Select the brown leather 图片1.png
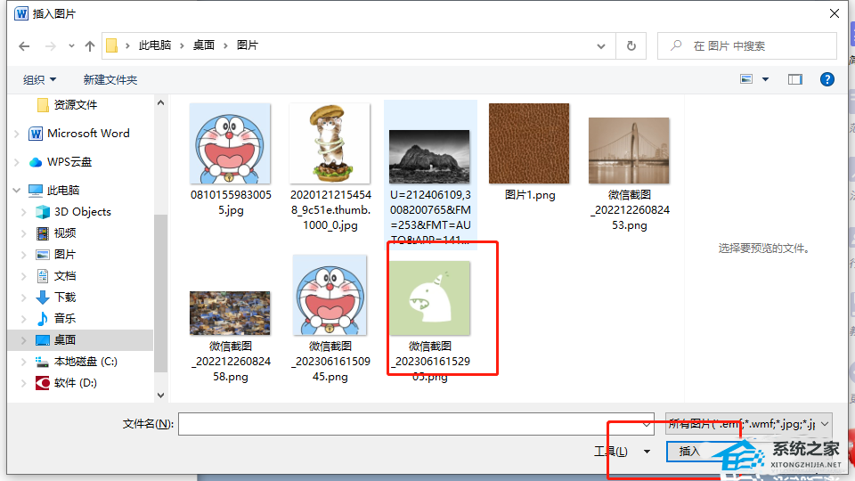855x481 pixels. (529, 144)
